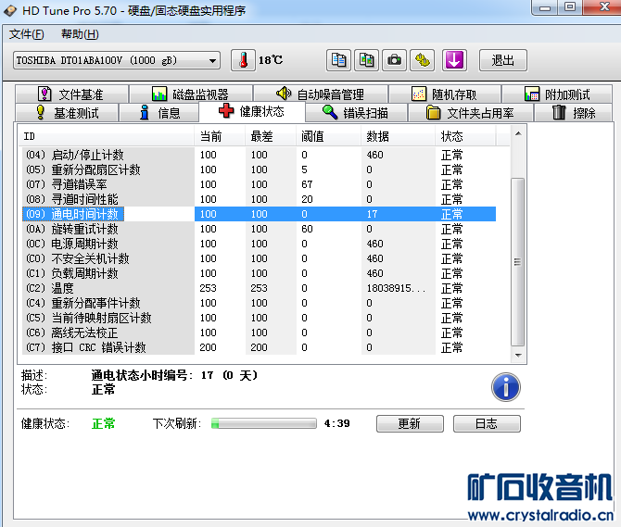Select row (C1) 负载周期计数
621x527 pixels.
[259, 273]
